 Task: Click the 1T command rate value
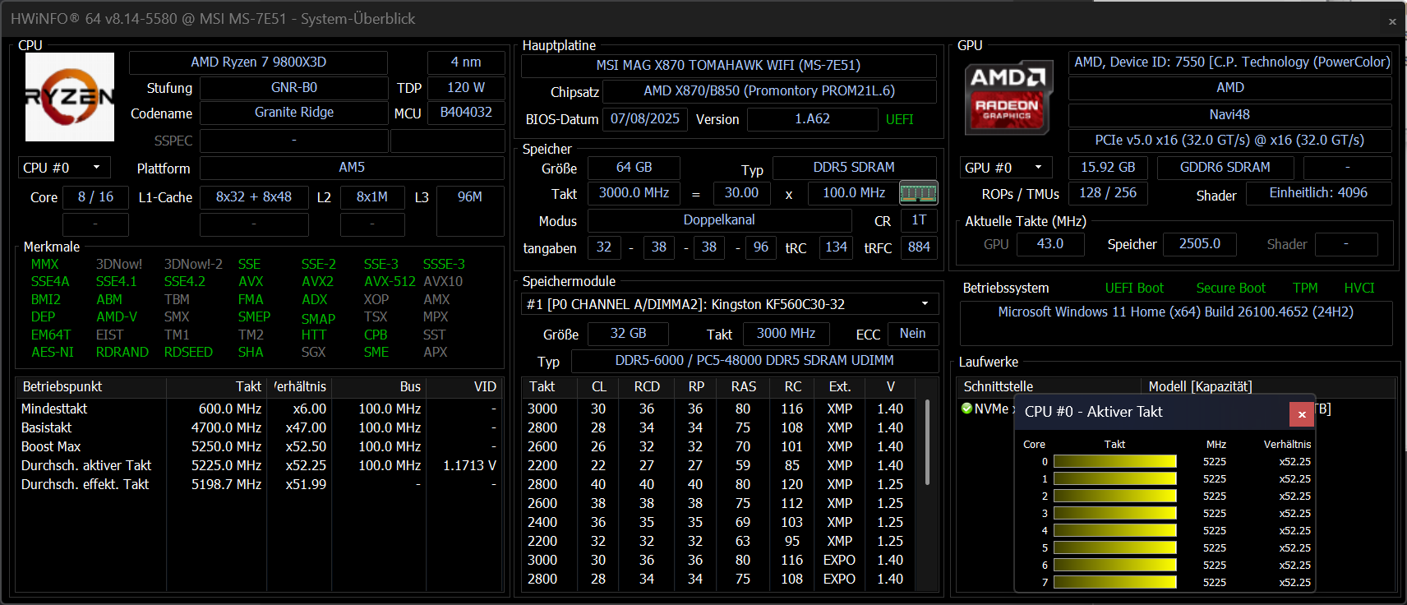[919, 220]
